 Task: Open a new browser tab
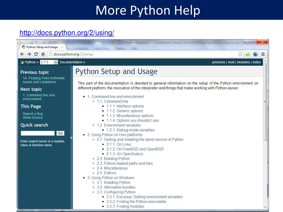point(70,47)
